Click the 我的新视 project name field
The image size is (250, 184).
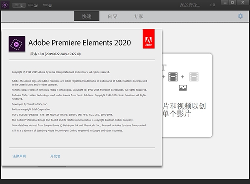(x=190, y=5)
